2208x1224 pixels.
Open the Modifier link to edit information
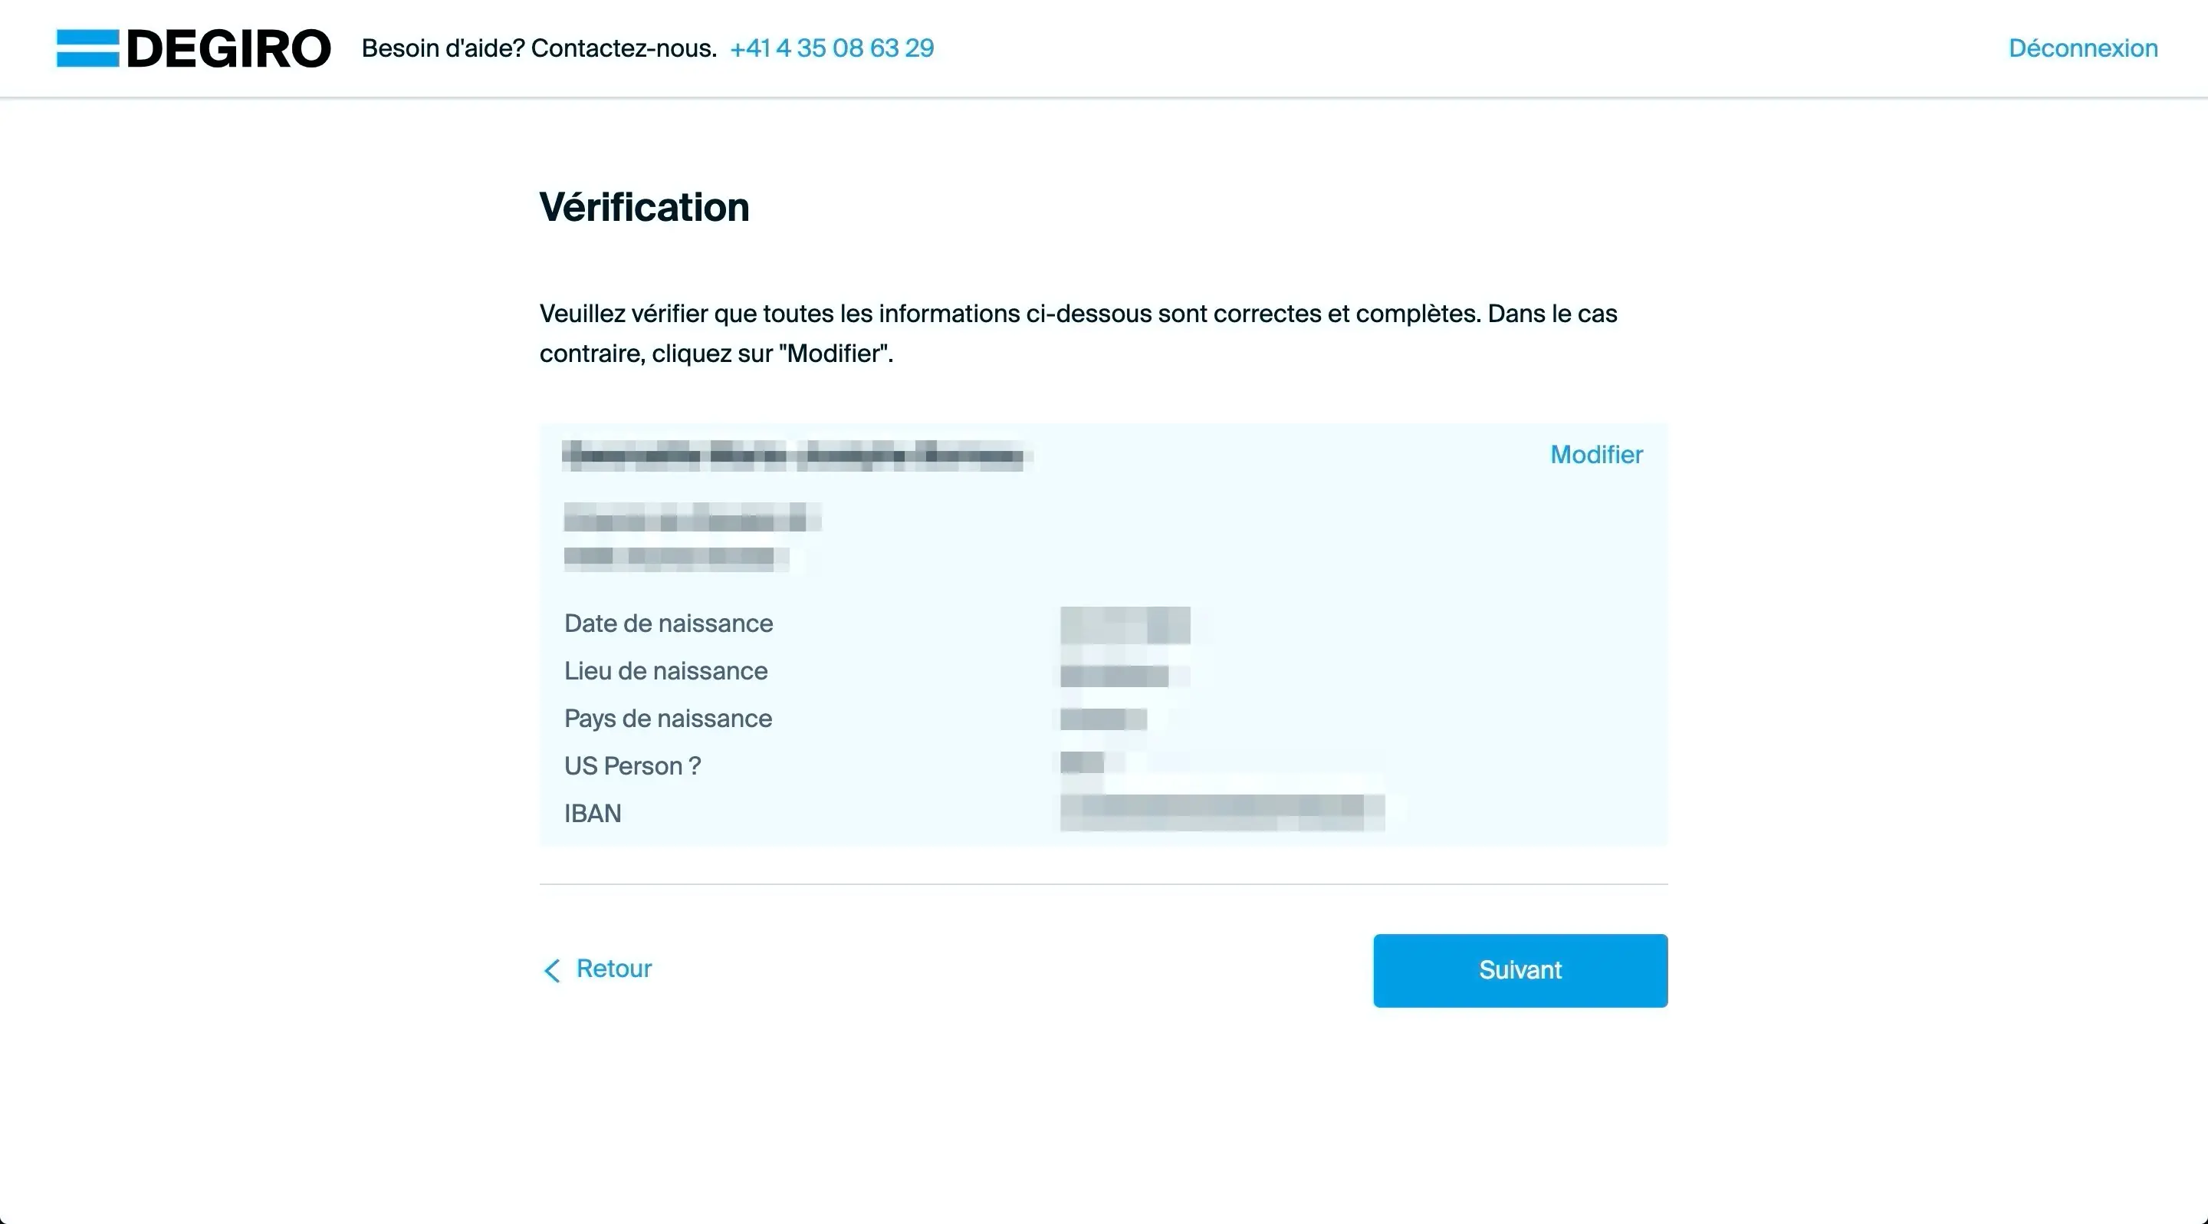pyautogui.click(x=1596, y=454)
